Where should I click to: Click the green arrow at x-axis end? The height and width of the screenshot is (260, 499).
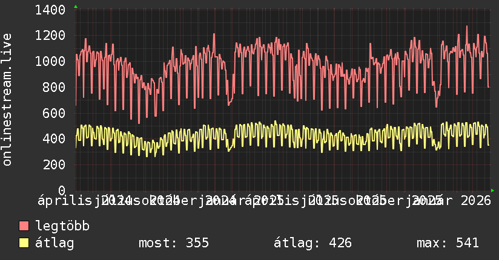(x=492, y=190)
